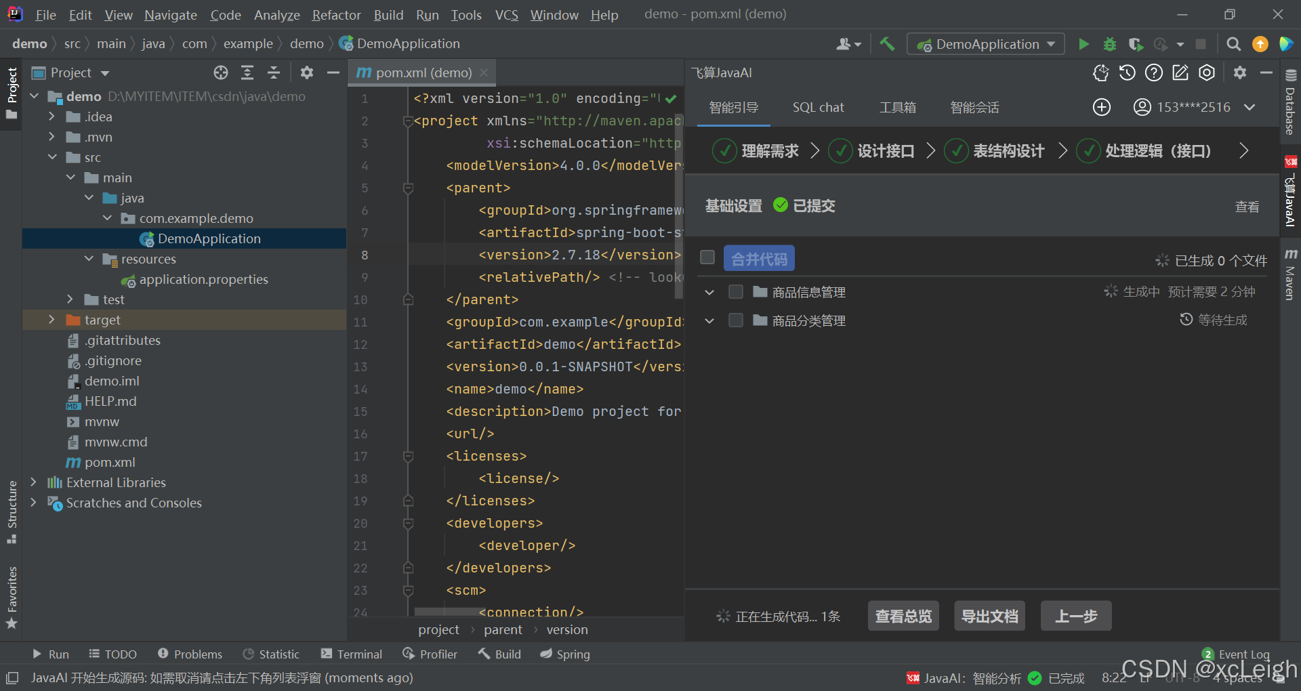Check the 商品信息管理 checkbox
This screenshot has height=691, width=1301.
coord(736,292)
